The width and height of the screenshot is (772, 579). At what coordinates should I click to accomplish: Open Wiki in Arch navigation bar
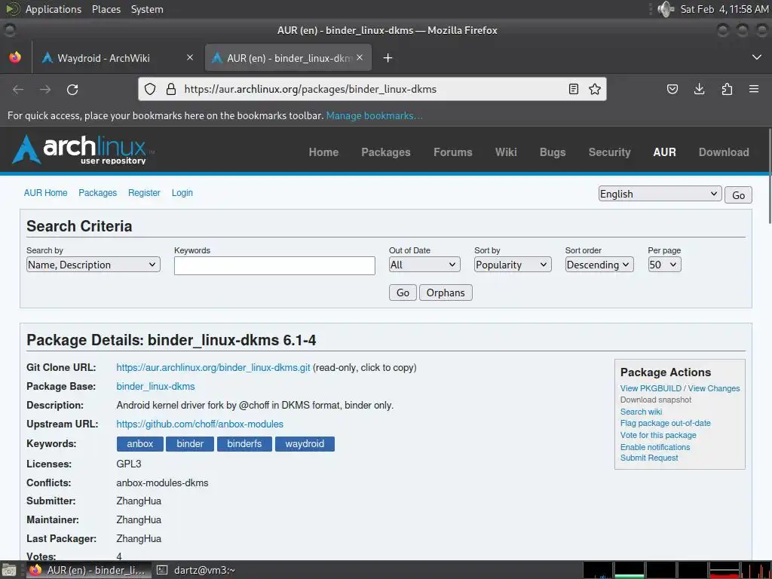point(506,152)
